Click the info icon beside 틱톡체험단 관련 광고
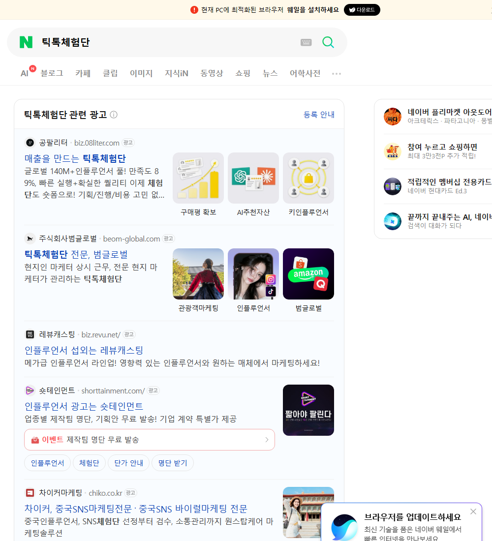Viewport: 492px width, 541px height. (114, 115)
